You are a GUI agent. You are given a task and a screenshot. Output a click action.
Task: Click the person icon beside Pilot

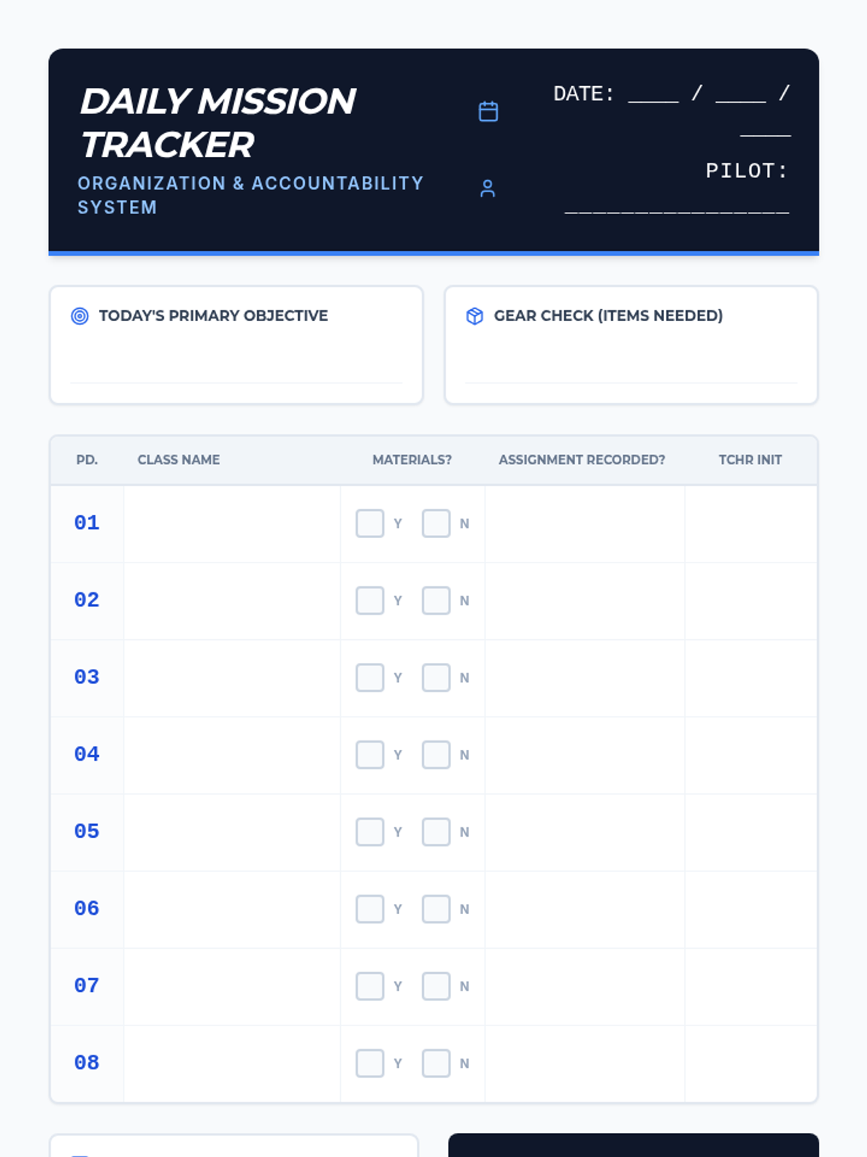(x=488, y=189)
